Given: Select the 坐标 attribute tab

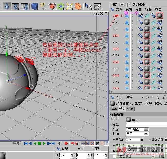Looking at the screenshot, I should (130, 109).
